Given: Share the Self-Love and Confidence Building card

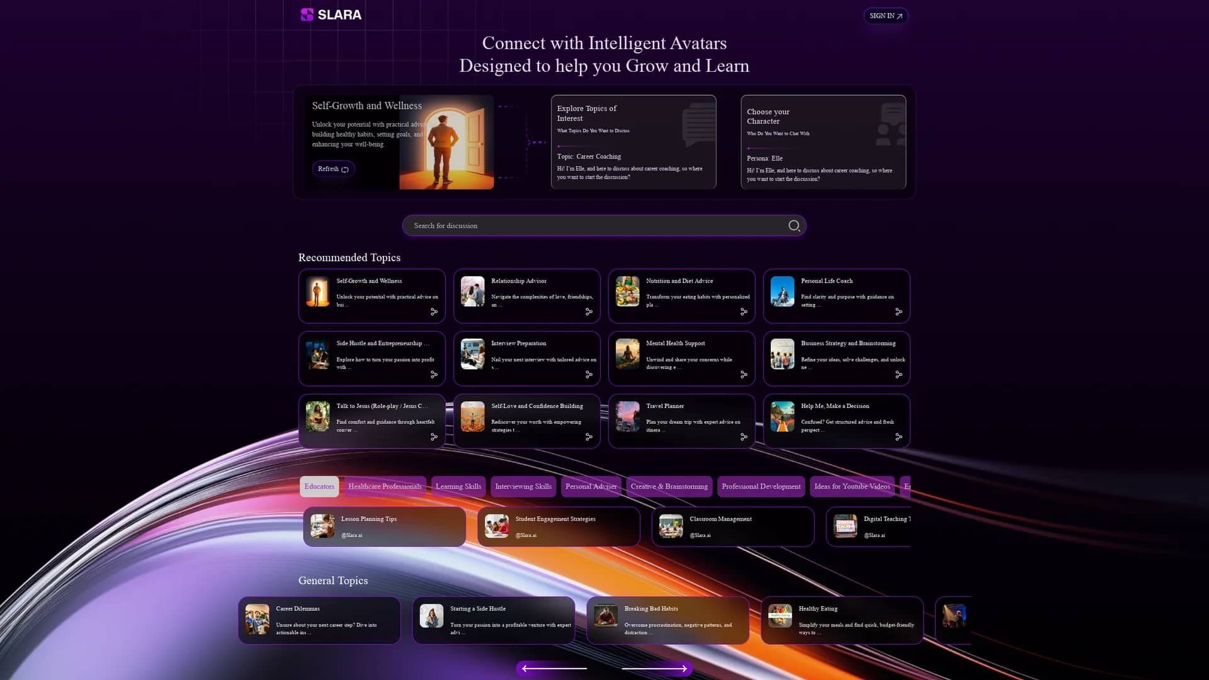Looking at the screenshot, I should (589, 437).
